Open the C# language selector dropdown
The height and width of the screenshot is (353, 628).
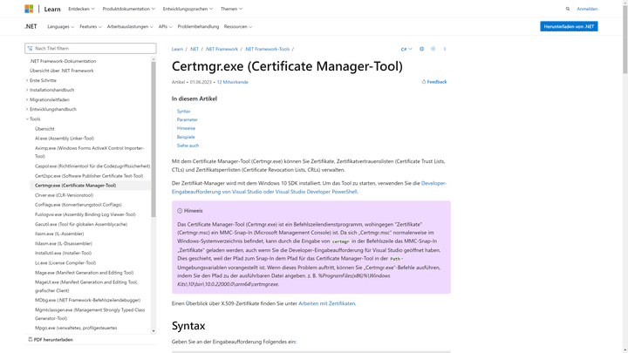[406, 49]
